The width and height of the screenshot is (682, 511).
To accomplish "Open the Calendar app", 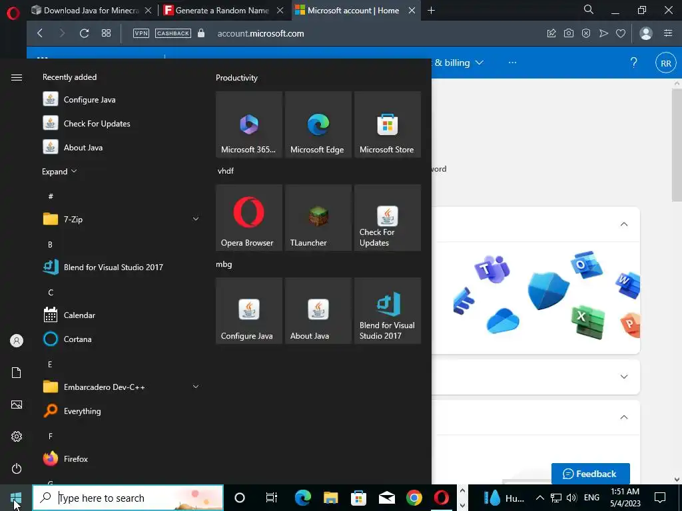I will [122, 315].
